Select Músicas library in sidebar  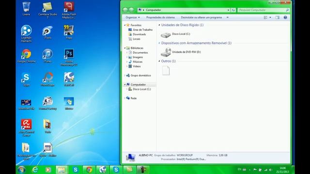tap(136, 61)
